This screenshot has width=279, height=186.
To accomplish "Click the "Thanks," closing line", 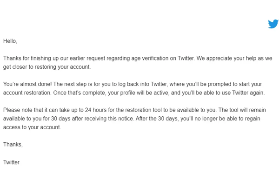I will [13, 145].
